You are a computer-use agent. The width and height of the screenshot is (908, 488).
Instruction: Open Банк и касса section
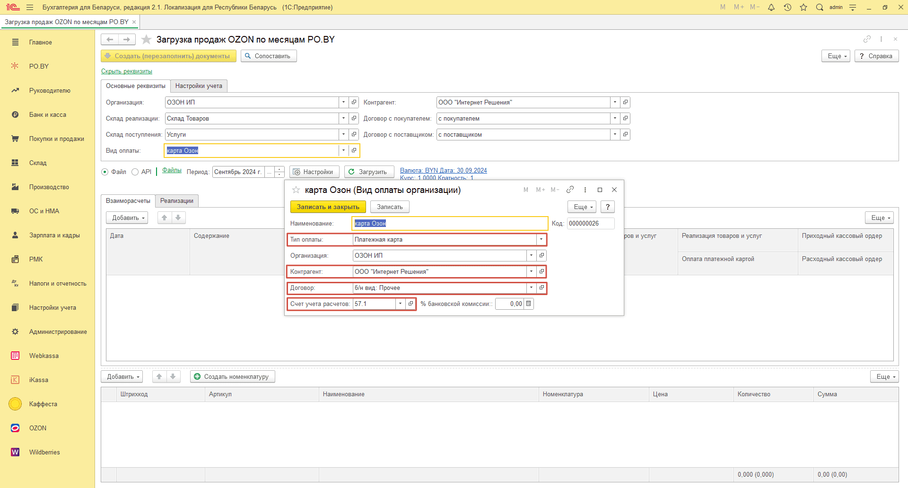48,114
